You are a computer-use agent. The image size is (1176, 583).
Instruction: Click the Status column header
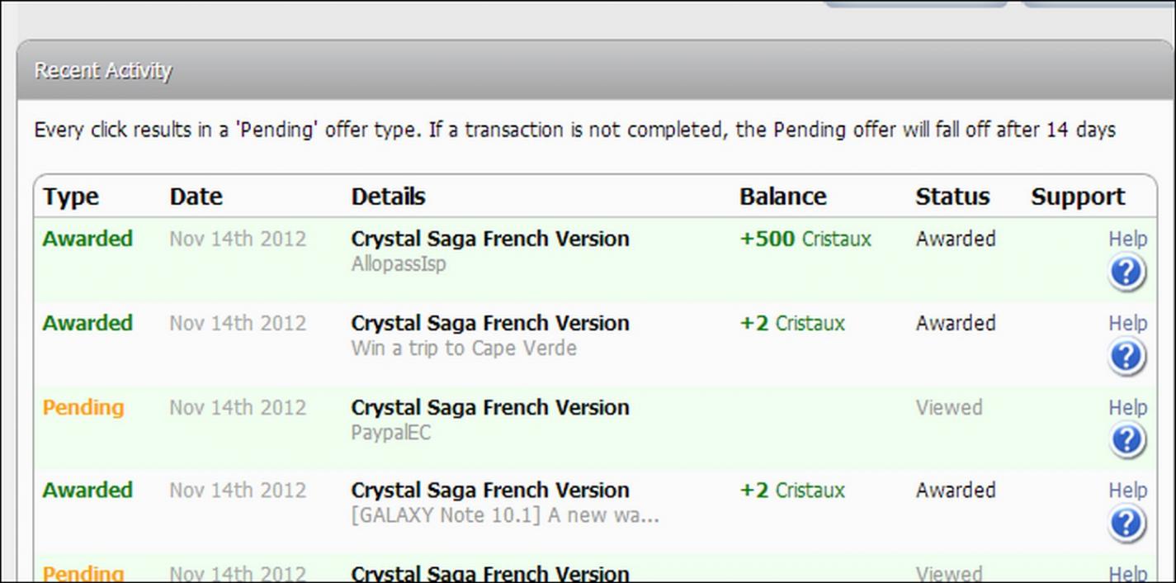click(x=952, y=197)
